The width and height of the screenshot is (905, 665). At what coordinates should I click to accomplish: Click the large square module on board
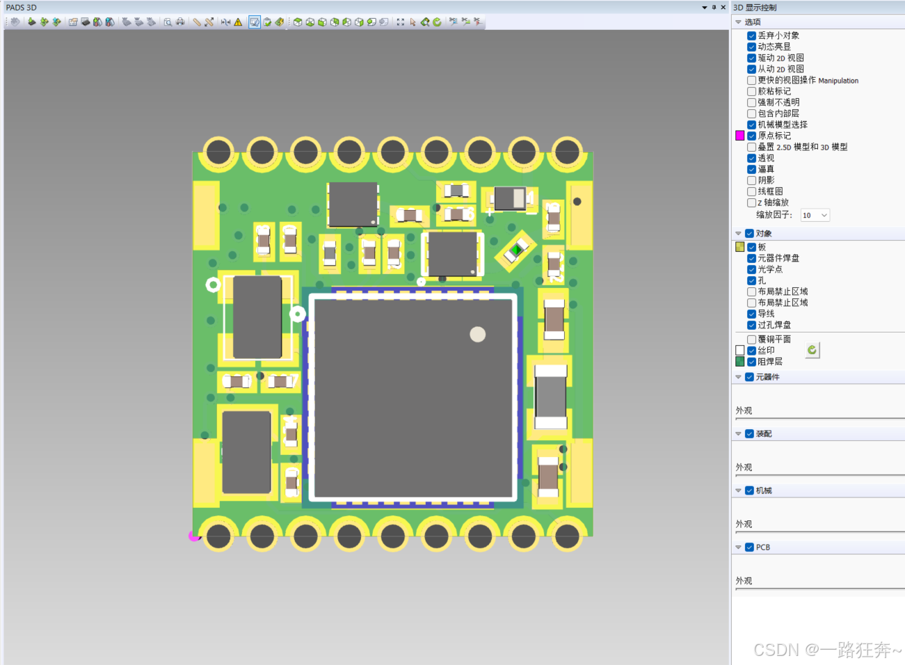click(x=415, y=396)
